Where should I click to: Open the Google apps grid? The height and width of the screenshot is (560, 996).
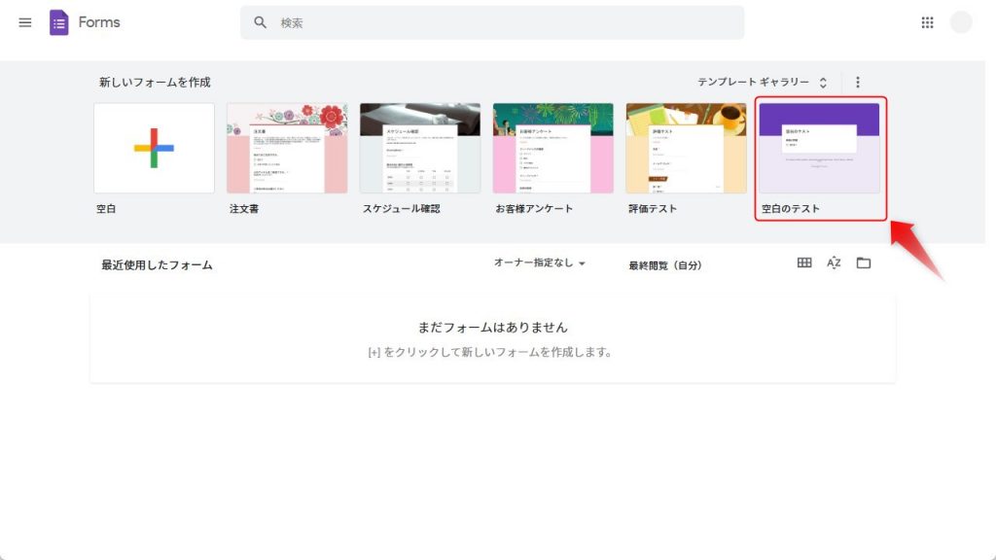pyautogui.click(x=927, y=23)
